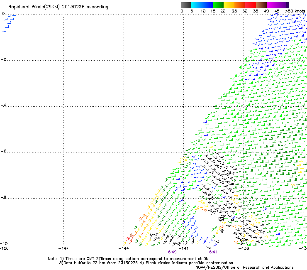
Task: Click the '-8' latitude axis label
Action: [x=3, y=197]
